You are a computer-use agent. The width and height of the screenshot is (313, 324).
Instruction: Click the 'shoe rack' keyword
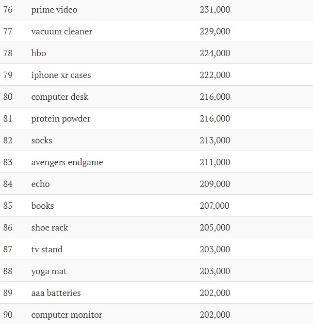49,228
